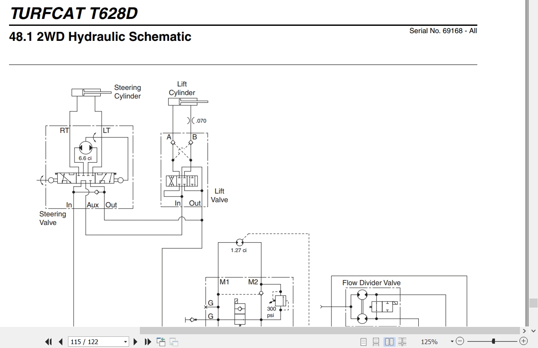Screen dimensions: 538x348
Task: Click the horizontal scrollbar right arrow
Action: click(x=524, y=331)
